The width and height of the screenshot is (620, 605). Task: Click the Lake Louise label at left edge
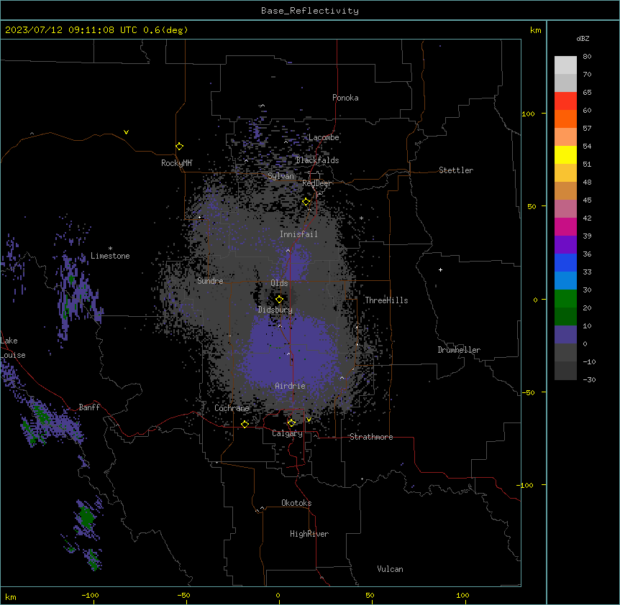tap(12, 348)
